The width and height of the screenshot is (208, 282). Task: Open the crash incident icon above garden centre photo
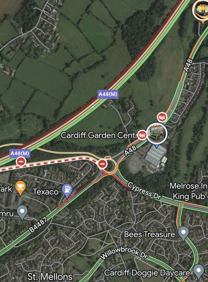coord(162,117)
